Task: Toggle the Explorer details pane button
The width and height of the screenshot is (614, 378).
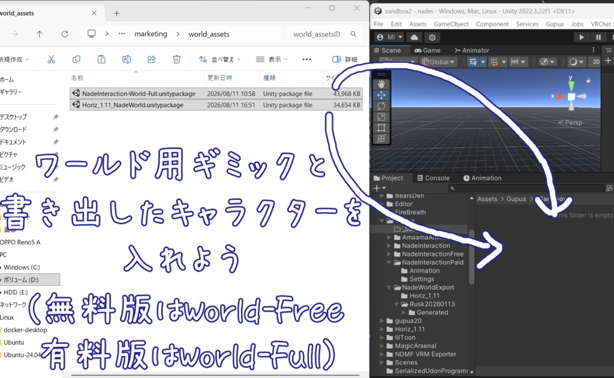Action: (x=345, y=59)
